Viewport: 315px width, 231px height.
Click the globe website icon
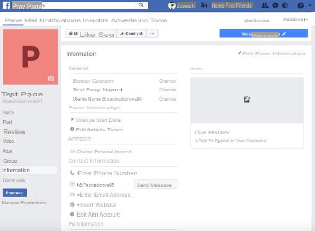[72, 205]
